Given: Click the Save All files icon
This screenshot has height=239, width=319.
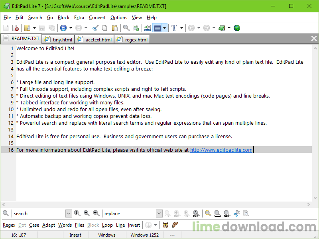Looking at the screenshot, I should pos(52,28).
